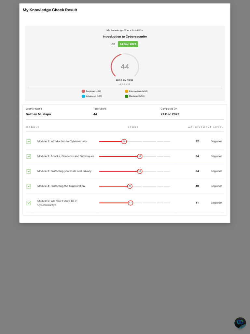The image size is (250, 334).
Task: Click the orange Intermediate legend swatch
Action: 126,91
